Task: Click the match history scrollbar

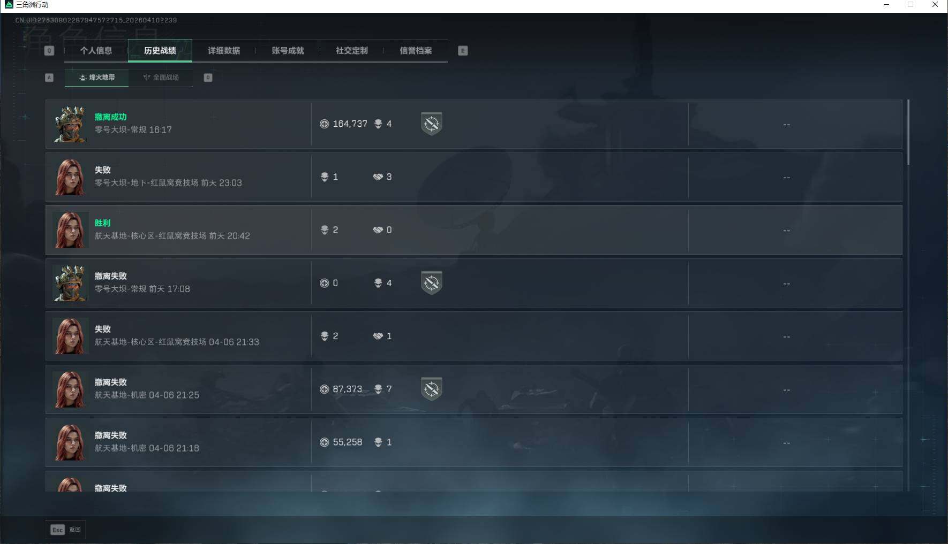Action: 908,132
